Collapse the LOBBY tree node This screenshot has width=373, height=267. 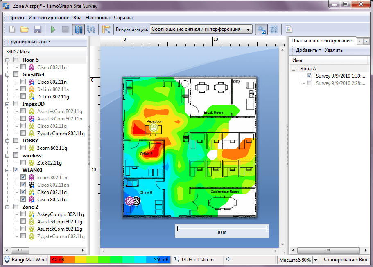[7, 141]
